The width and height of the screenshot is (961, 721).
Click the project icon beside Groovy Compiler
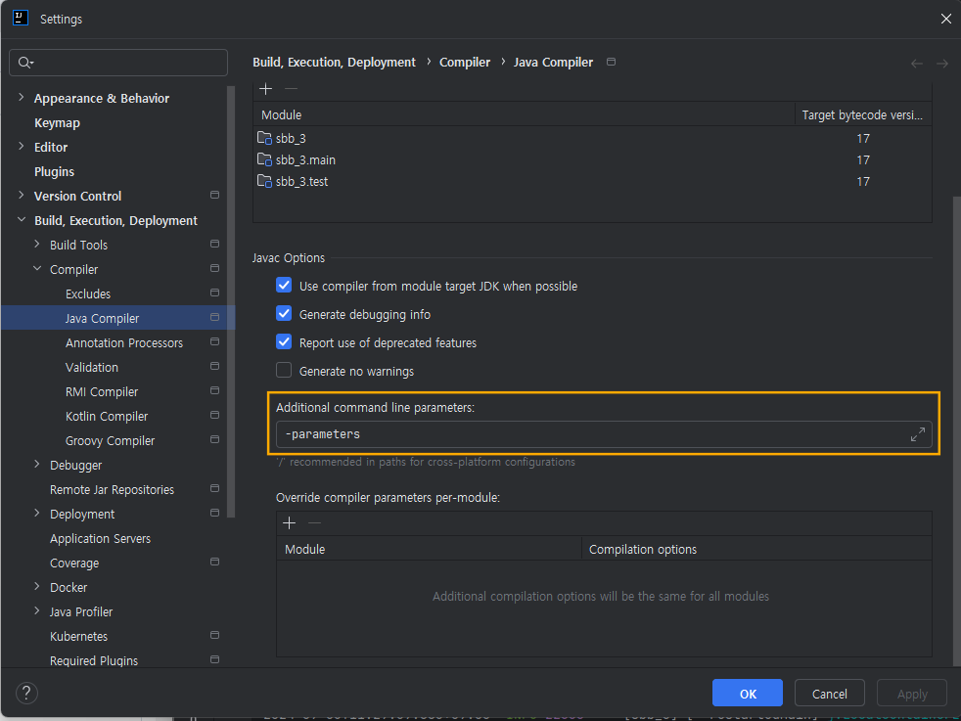click(214, 440)
